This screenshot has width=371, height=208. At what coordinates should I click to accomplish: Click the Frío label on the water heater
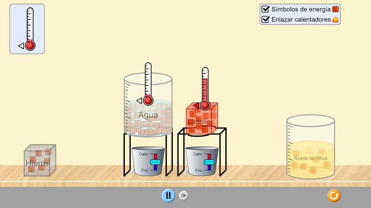[x=144, y=170]
